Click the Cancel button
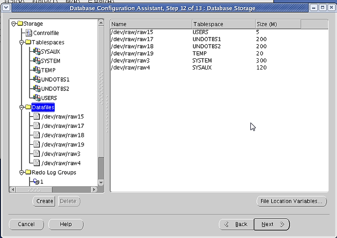This screenshot has height=238, width=337. pyautogui.click(x=26, y=224)
